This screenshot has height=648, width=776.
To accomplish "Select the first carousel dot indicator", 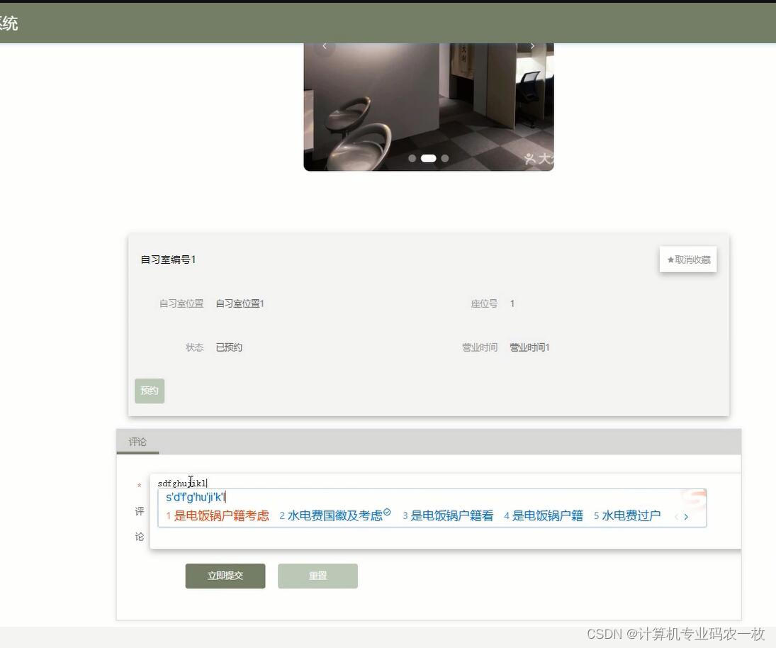I will (412, 158).
